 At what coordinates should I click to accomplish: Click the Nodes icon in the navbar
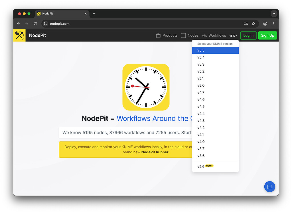click(183, 35)
